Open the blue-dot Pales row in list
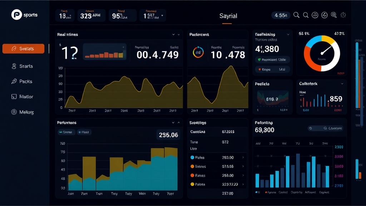This screenshot has width=366, height=206. pos(217,157)
